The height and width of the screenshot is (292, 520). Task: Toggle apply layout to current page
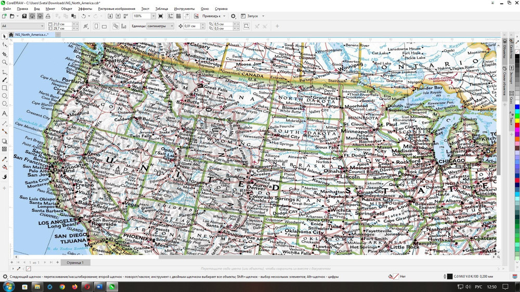(x=124, y=26)
